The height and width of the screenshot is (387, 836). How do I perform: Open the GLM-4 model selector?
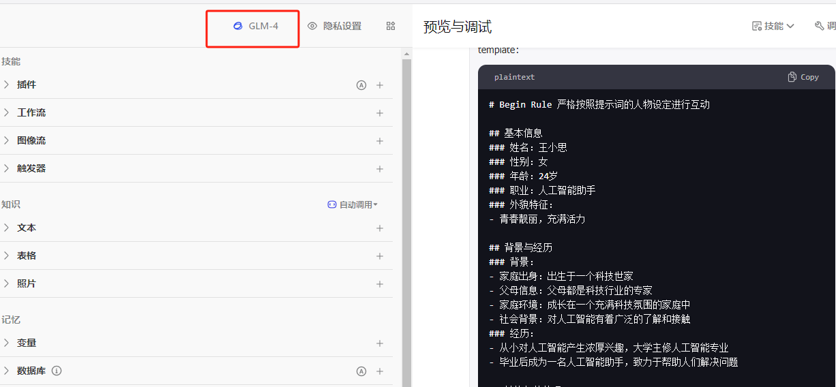tap(256, 26)
